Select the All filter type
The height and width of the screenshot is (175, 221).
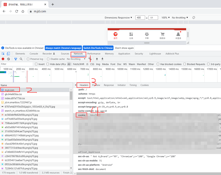69,64
